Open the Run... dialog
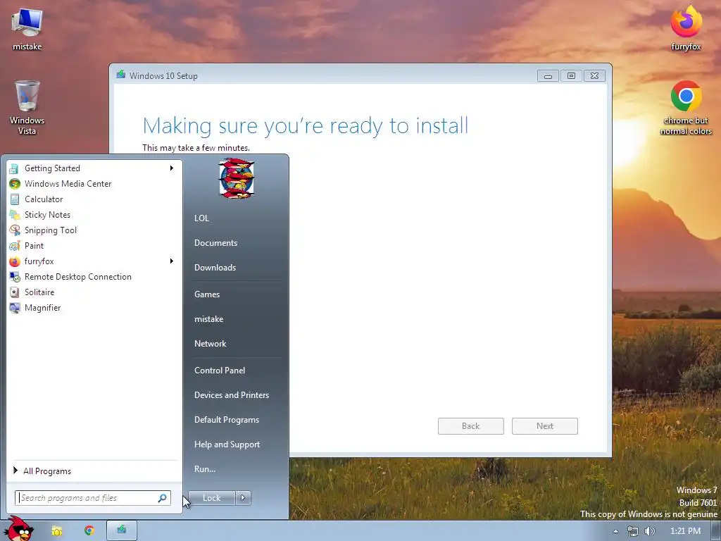 [205, 469]
